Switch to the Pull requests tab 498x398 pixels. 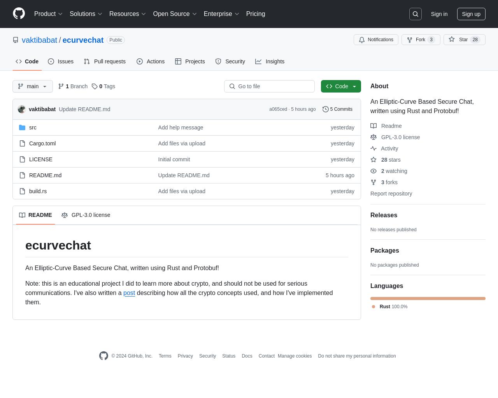click(105, 61)
